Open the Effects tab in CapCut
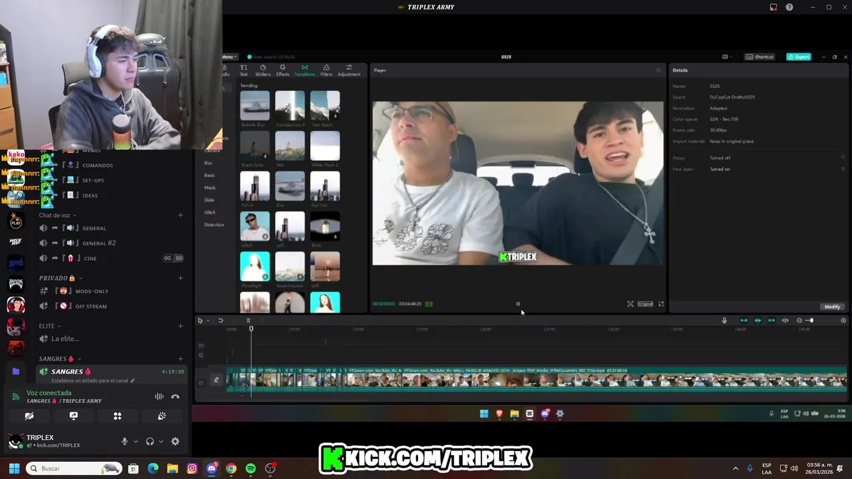Image resolution: width=852 pixels, height=479 pixels. click(x=283, y=70)
